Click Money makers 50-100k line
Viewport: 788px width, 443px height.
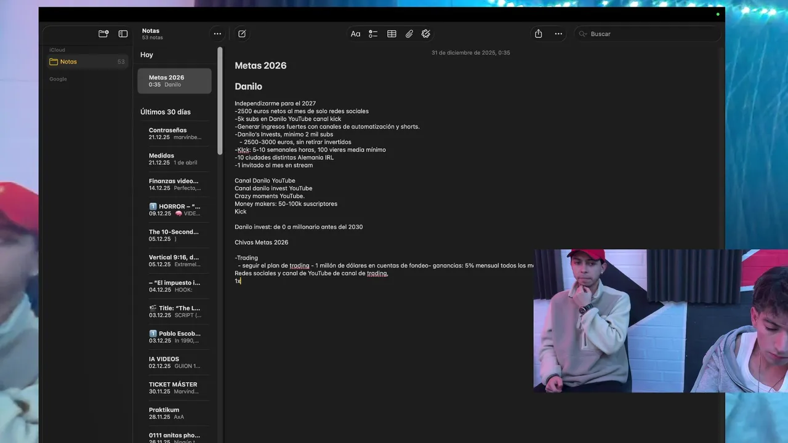286,204
